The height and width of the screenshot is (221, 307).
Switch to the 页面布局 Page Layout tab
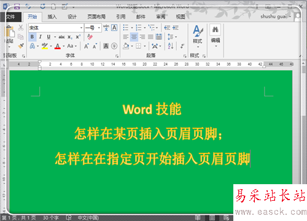tap(96, 17)
